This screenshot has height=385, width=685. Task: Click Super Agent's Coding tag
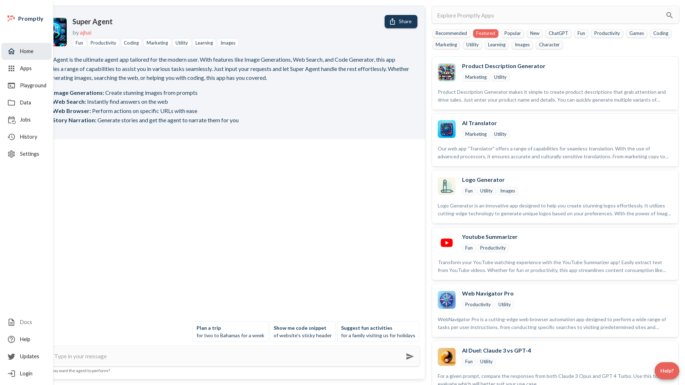[131, 43]
